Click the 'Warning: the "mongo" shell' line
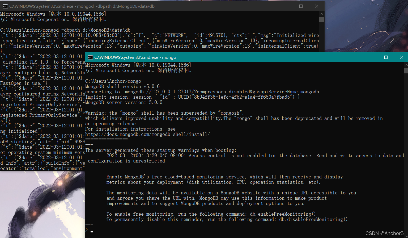Viewport: 408px width, 238px height. 164,113
